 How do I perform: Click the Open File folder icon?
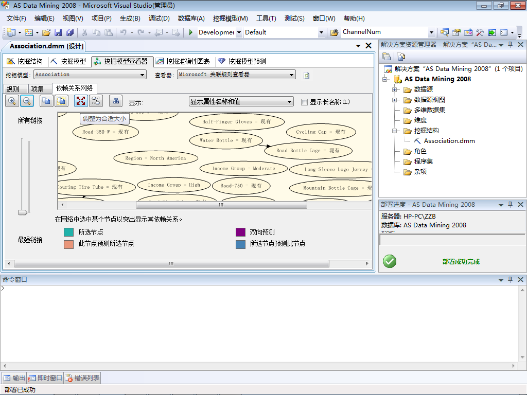46,32
